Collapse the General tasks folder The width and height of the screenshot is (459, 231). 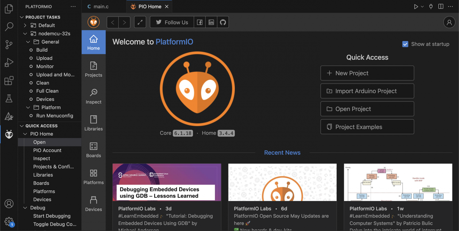tap(28, 42)
